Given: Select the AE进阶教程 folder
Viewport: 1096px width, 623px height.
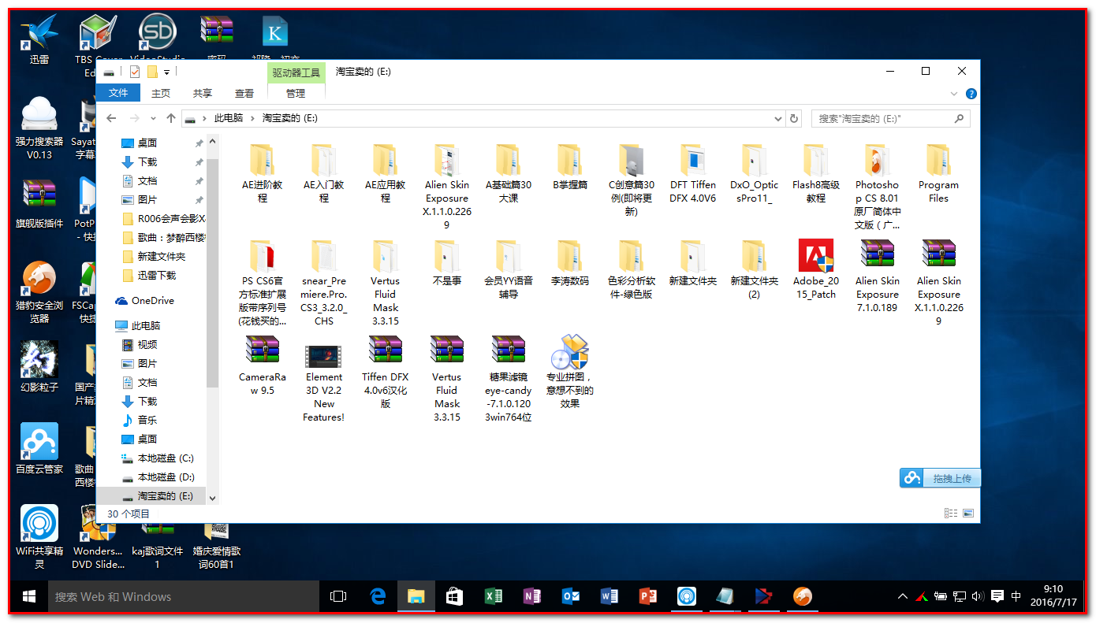Looking at the screenshot, I should click(x=262, y=173).
